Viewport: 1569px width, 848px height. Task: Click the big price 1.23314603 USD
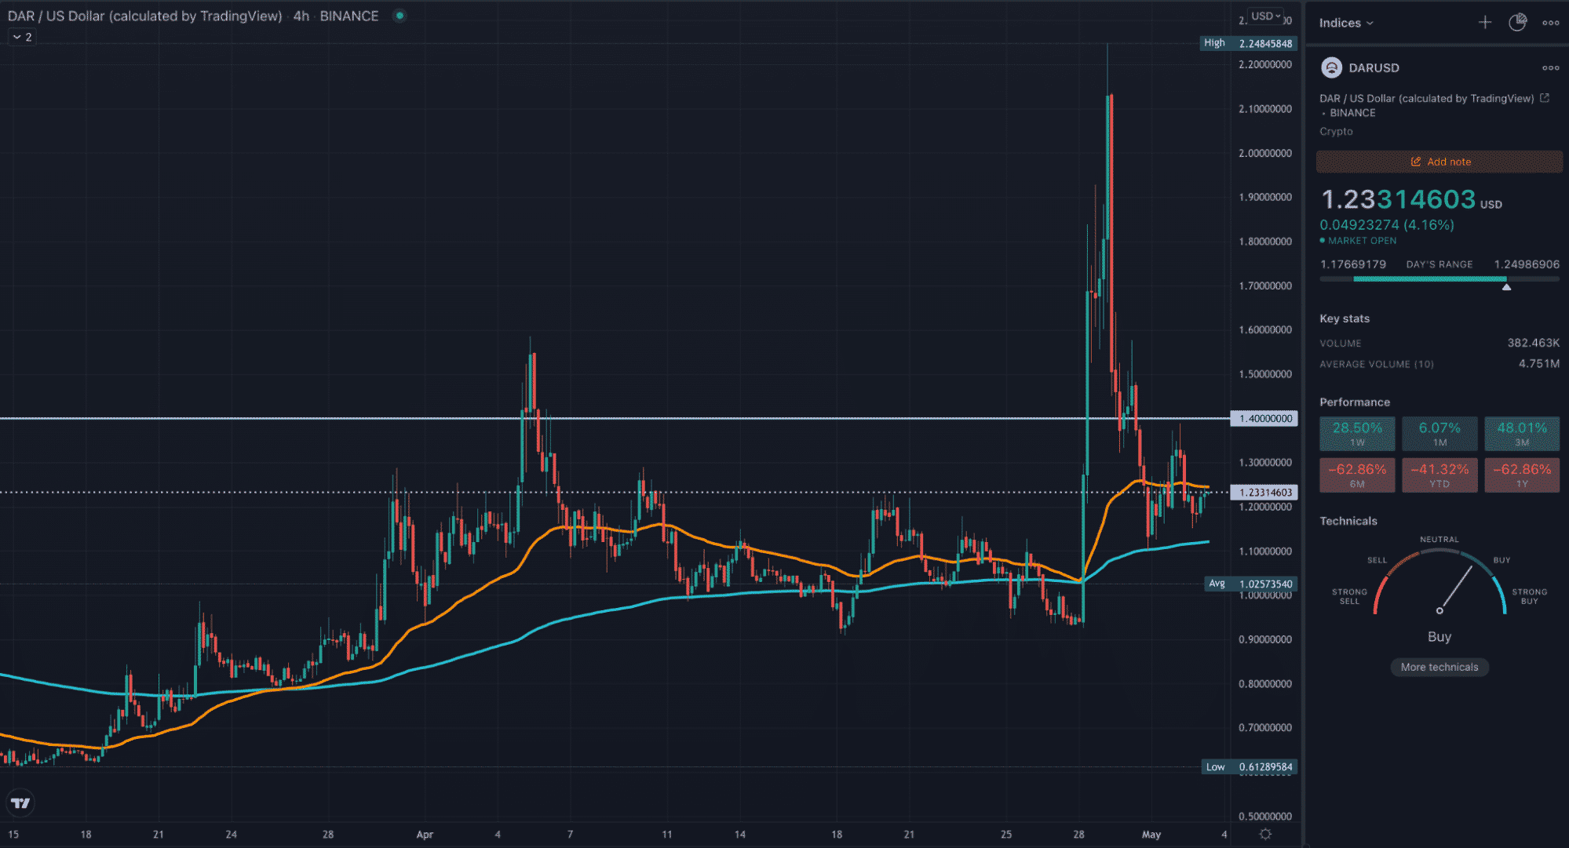(1410, 199)
